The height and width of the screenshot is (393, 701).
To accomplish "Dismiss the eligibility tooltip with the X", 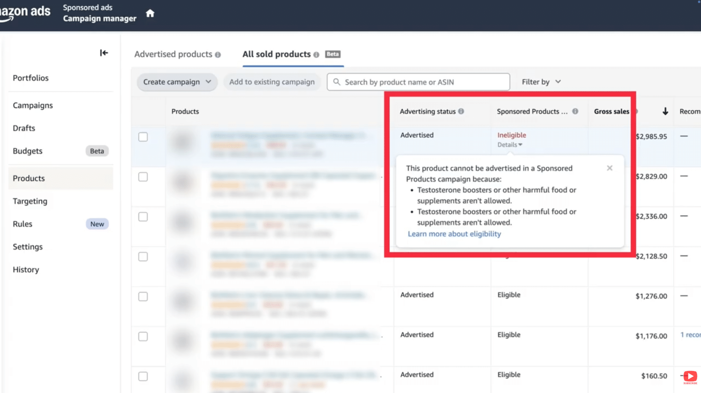I will (x=610, y=168).
